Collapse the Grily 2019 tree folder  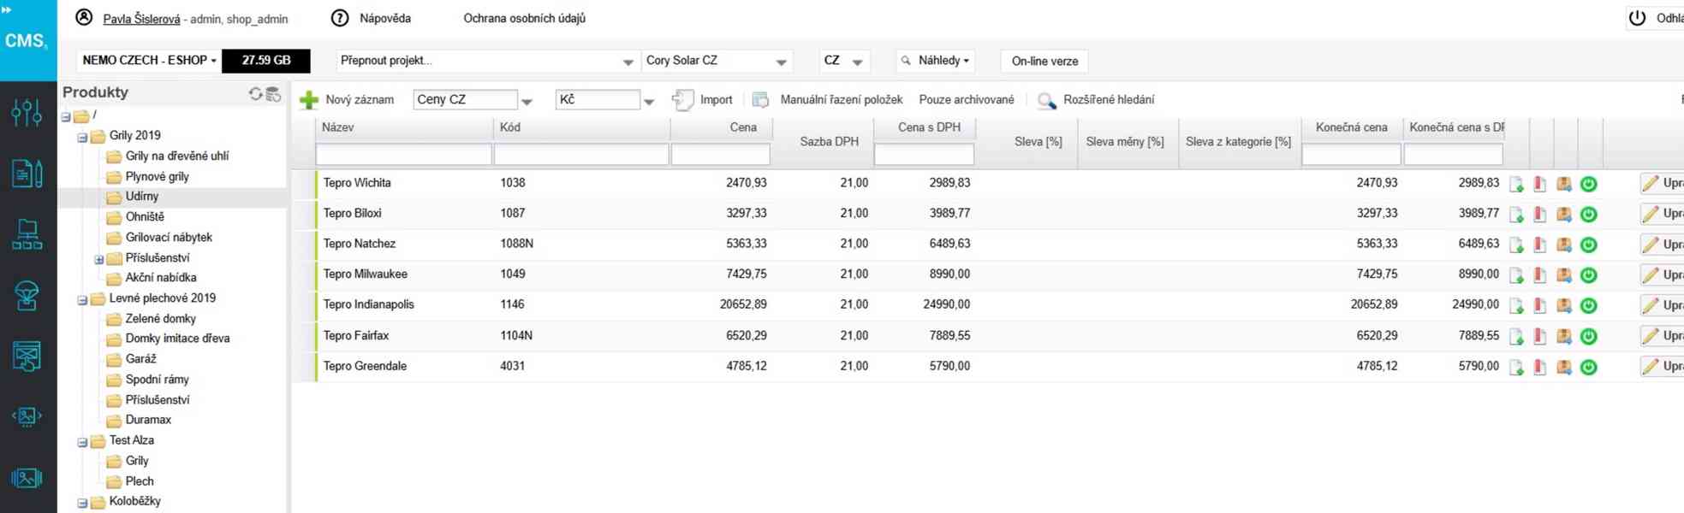click(83, 137)
